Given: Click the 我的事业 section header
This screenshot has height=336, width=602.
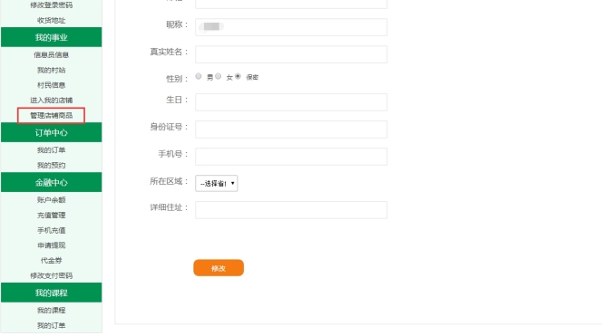Looking at the screenshot, I should pyautogui.click(x=52, y=37).
